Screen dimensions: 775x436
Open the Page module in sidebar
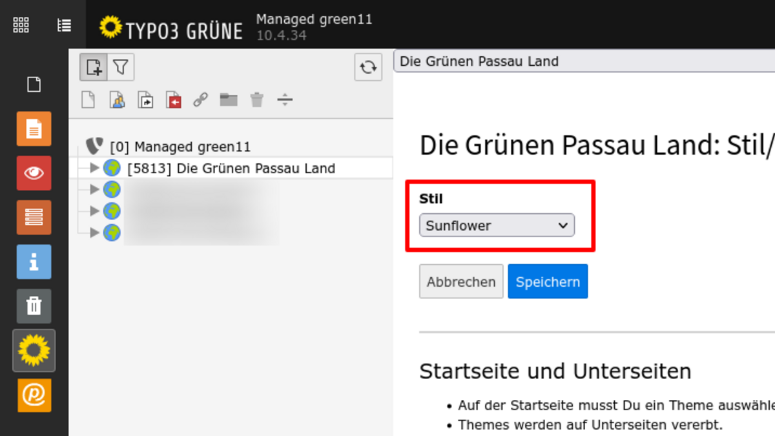[34, 85]
